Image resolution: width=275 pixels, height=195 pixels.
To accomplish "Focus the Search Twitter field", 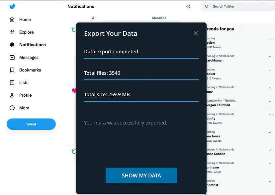I will tap(238, 7).
